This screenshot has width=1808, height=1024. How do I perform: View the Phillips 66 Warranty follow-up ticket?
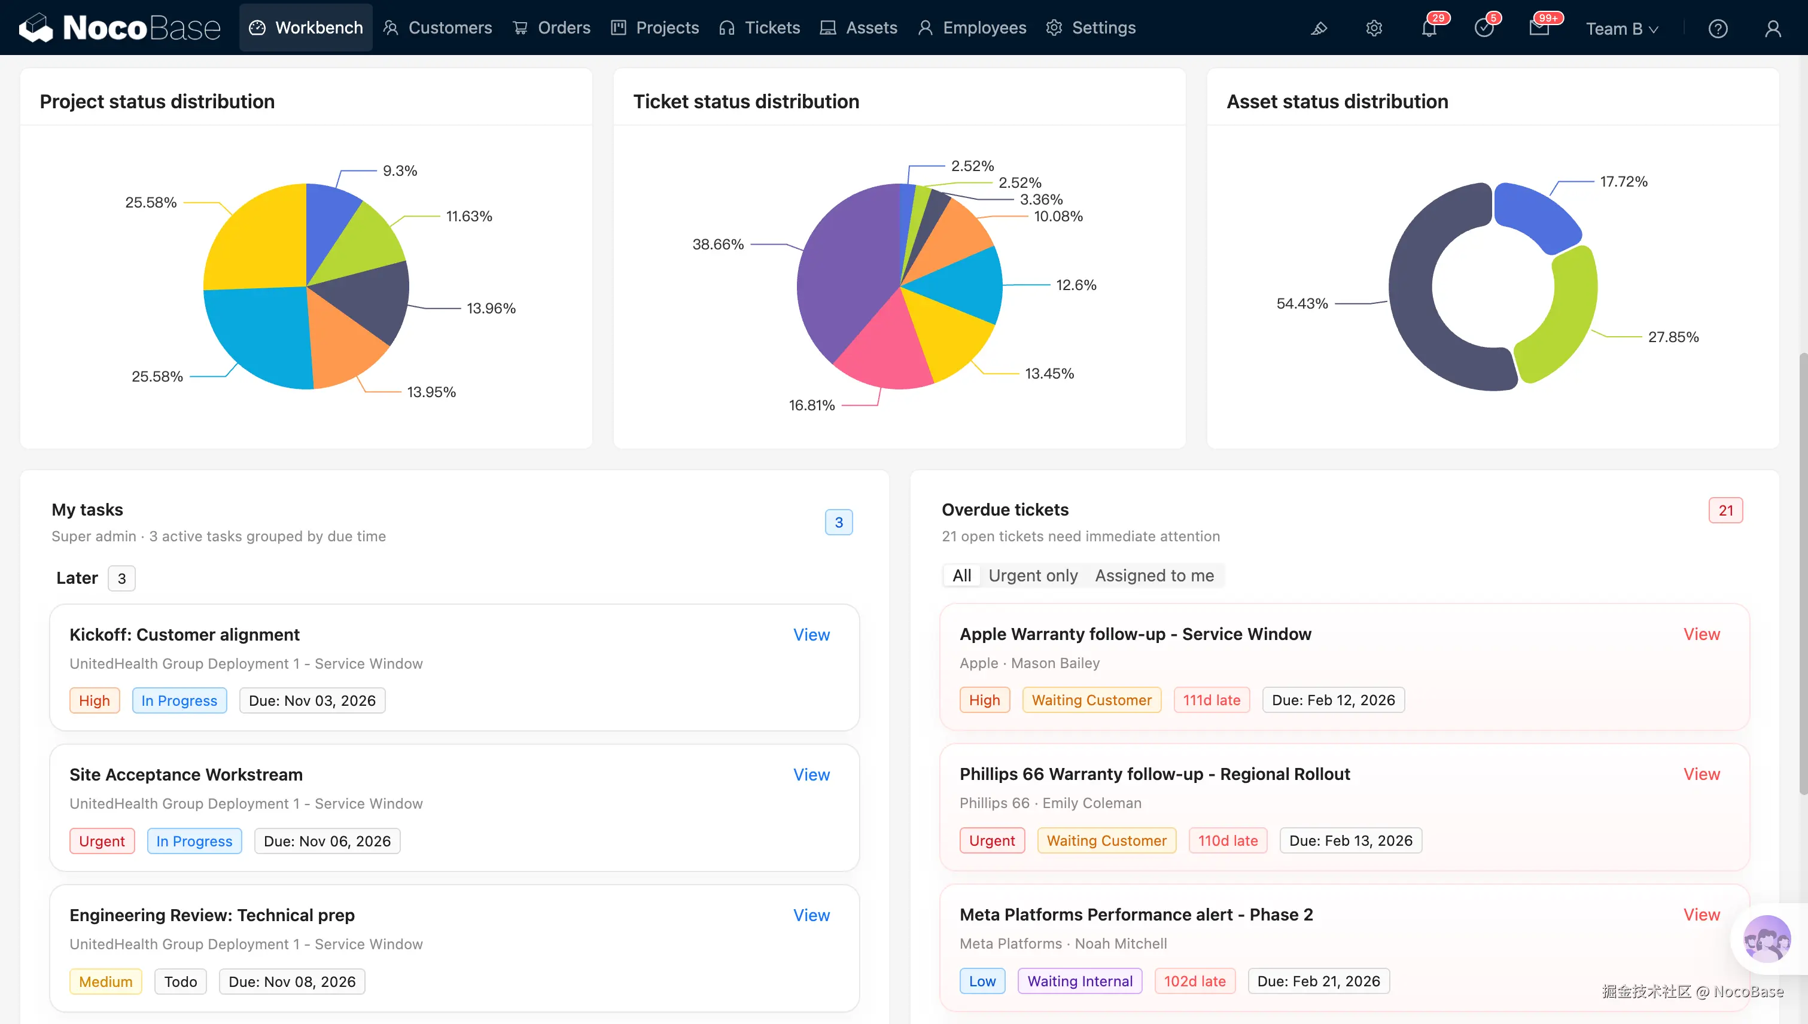[1701, 773]
